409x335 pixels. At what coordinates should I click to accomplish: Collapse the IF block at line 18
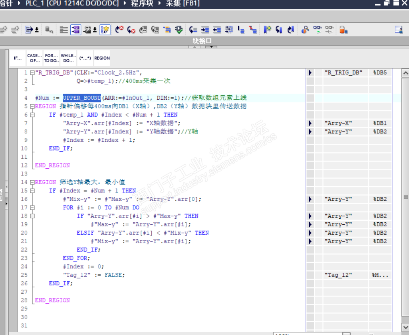tap(32, 216)
